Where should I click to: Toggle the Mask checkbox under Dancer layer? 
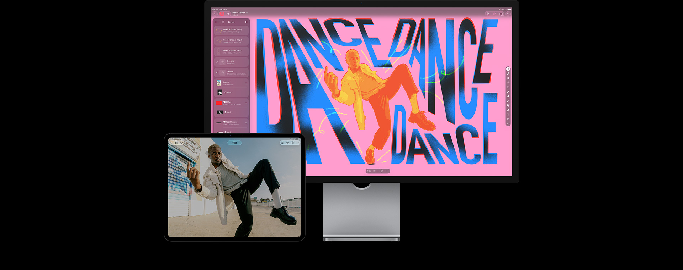[226, 92]
